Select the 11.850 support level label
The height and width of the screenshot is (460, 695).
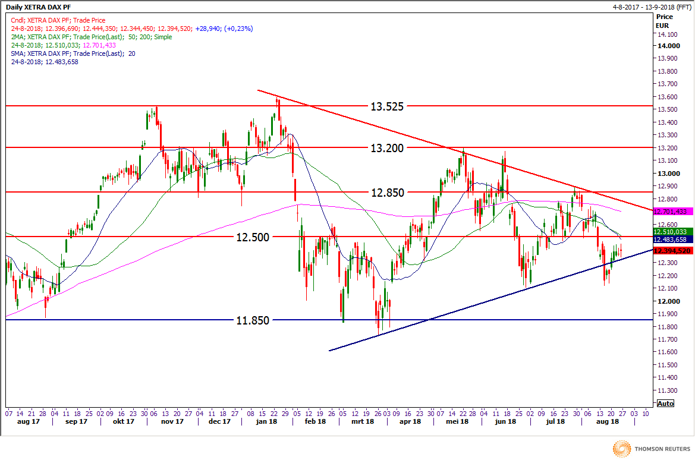pyautogui.click(x=253, y=320)
